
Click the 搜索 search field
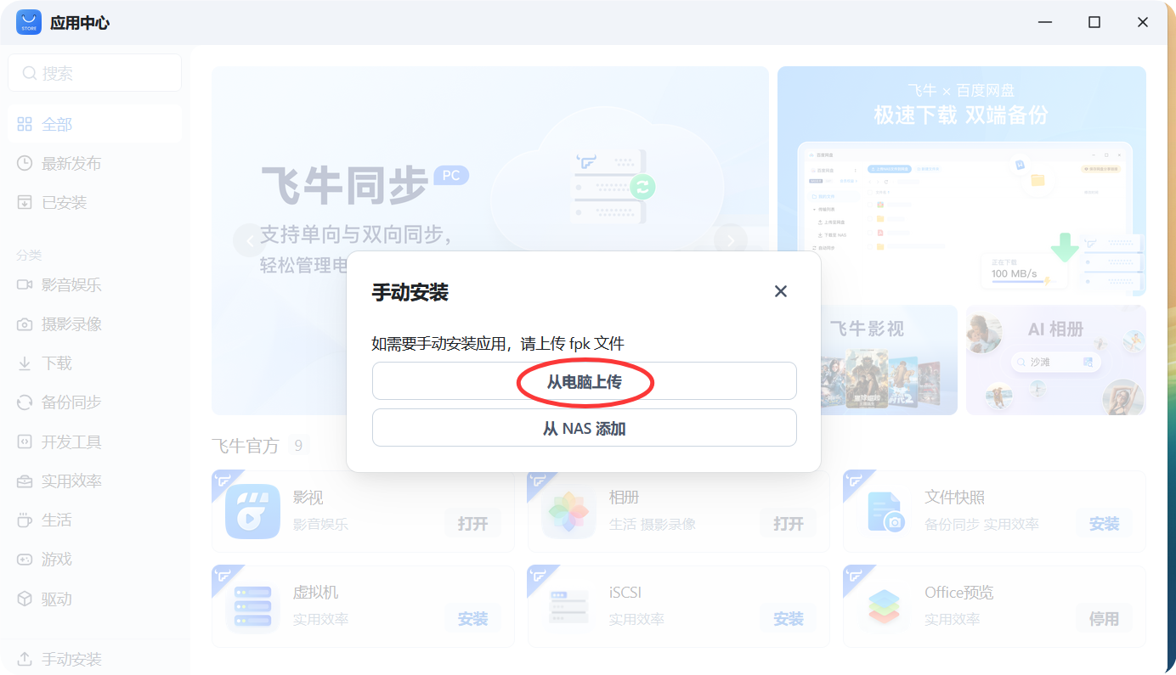pyautogui.click(x=94, y=72)
